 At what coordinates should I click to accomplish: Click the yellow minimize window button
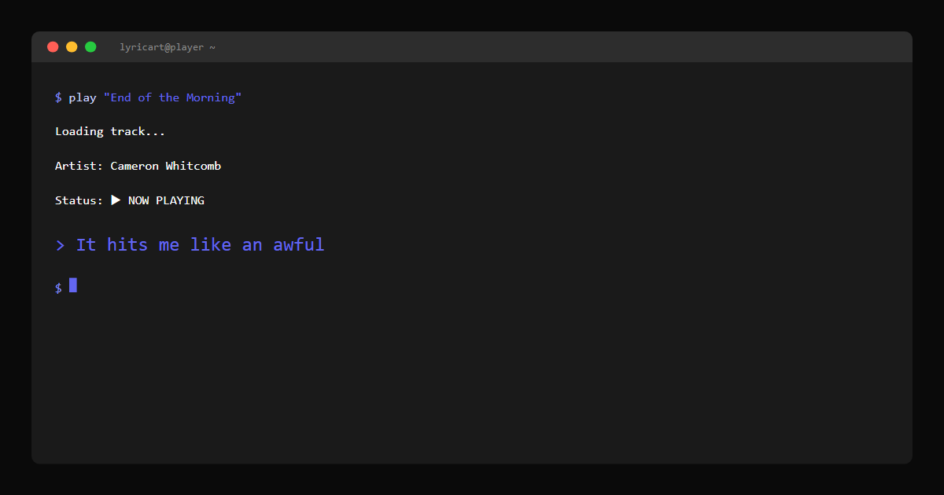[72, 47]
